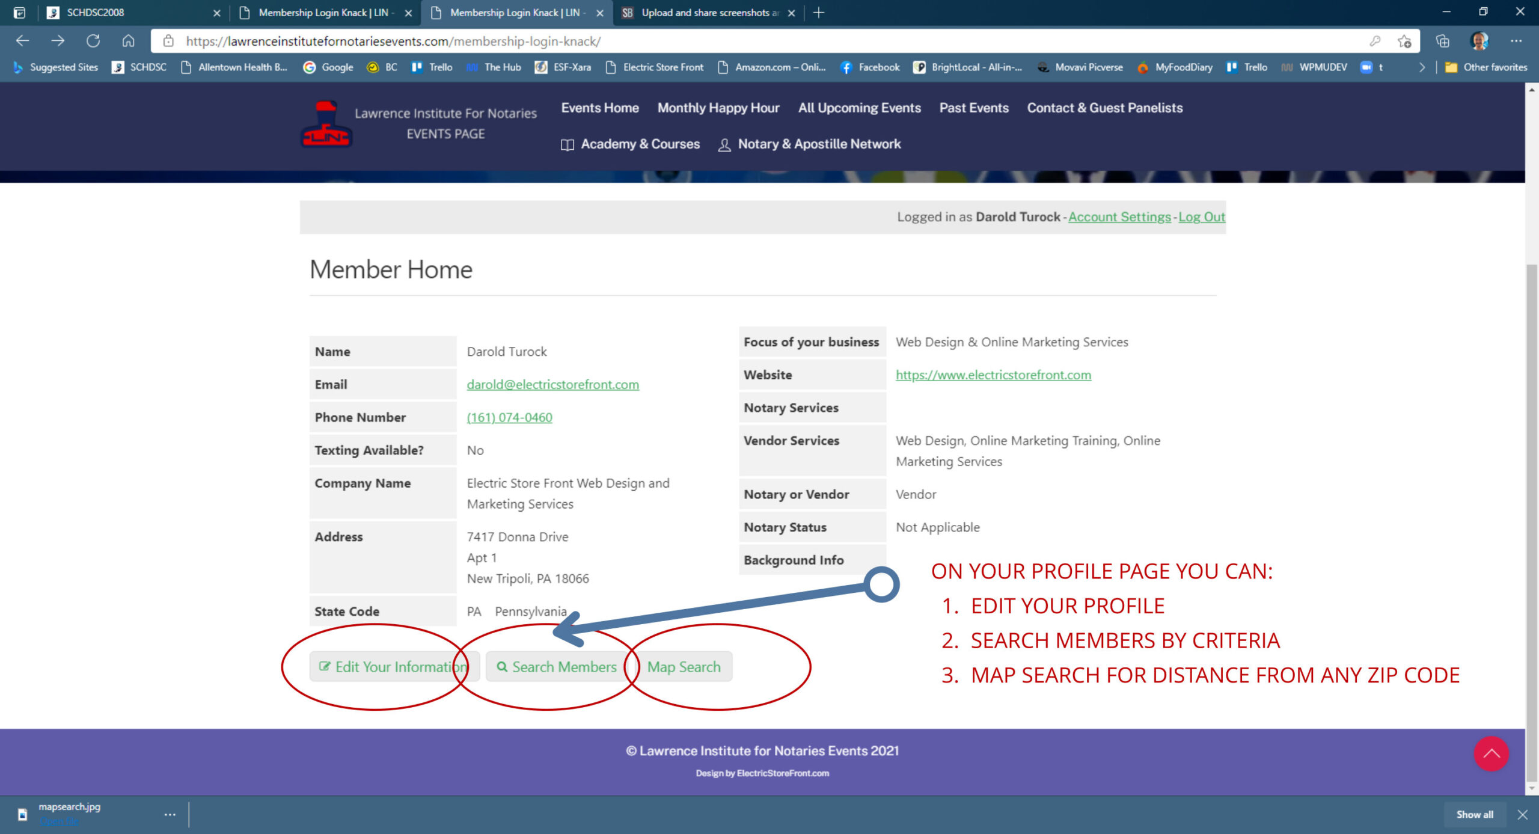The height and width of the screenshot is (834, 1539).
Task: Open browser Settings and more ellipsis
Action: click(1516, 41)
